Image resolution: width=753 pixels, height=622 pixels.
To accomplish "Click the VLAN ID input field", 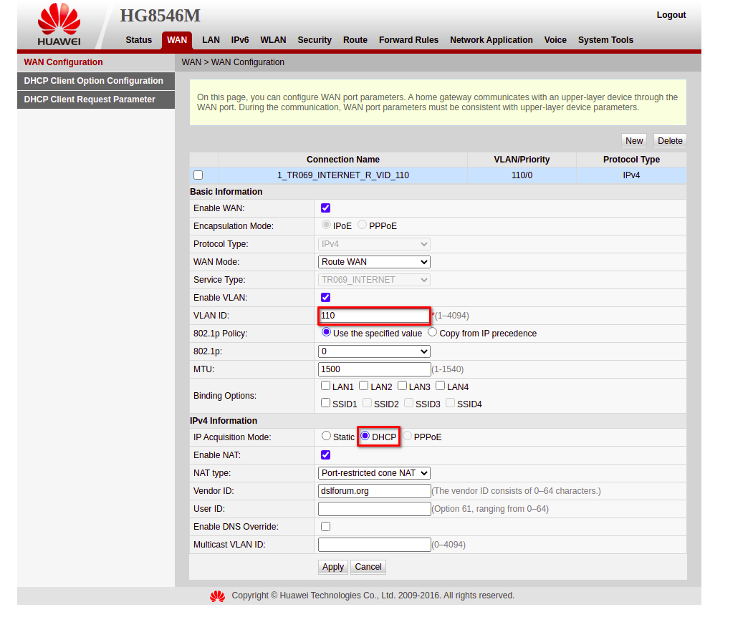I will [x=374, y=316].
